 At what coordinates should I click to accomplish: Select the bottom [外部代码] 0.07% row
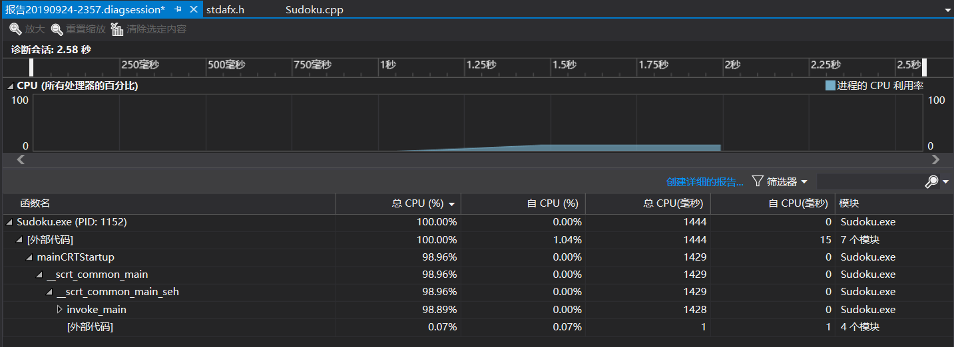tap(477, 327)
